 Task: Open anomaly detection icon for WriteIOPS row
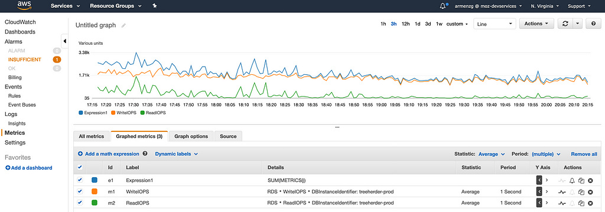pos(562,192)
